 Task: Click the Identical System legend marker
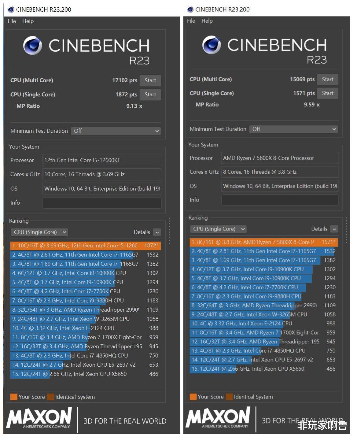click(50, 397)
